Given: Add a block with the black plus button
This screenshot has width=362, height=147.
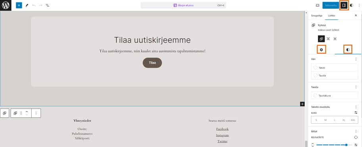Looking at the screenshot, I should [x=302, y=104].
